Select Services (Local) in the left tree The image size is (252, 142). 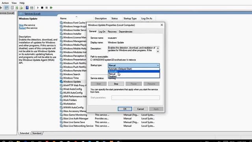[7, 13]
